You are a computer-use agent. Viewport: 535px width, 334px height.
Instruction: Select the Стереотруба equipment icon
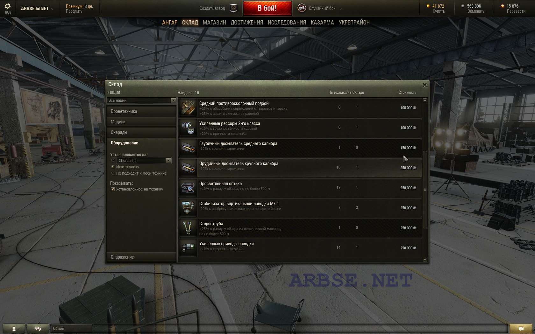pyautogui.click(x=188, y=228)
